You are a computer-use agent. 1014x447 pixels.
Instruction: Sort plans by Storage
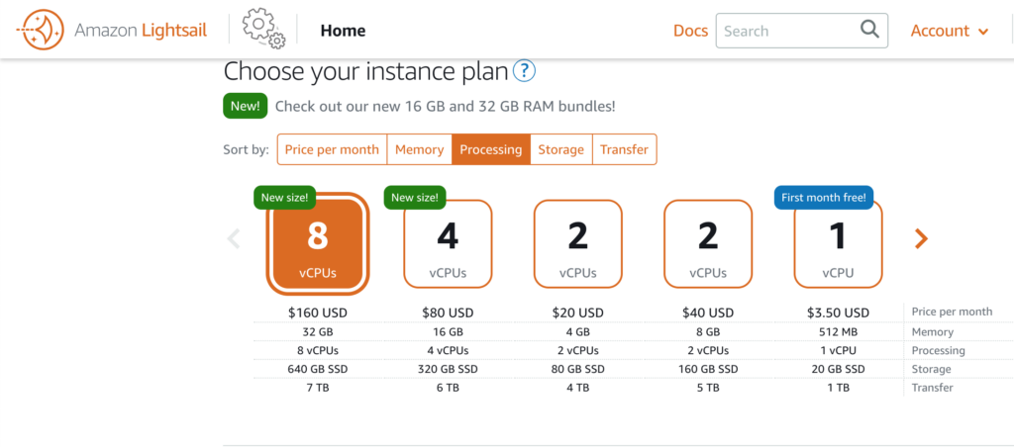coord(560,149)
